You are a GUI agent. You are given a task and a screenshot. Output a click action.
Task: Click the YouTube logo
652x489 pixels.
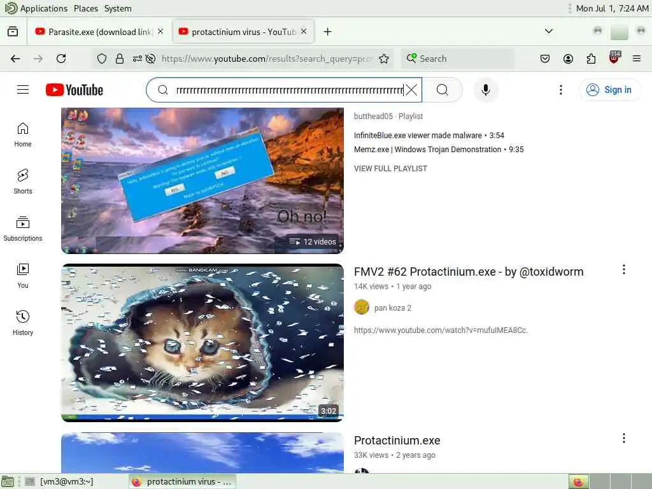tap(74, 90)
